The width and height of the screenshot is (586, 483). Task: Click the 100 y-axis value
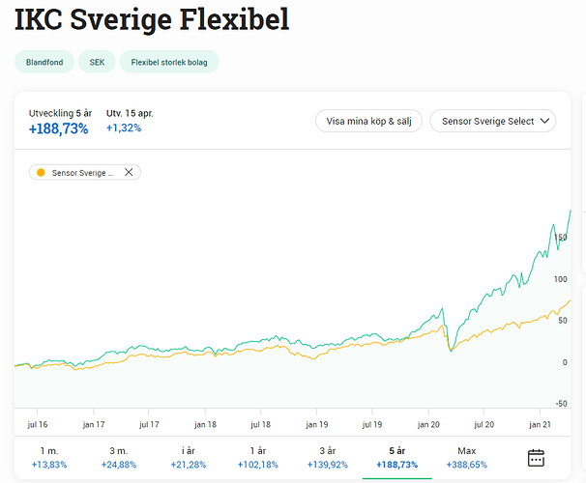pos(560,279)
